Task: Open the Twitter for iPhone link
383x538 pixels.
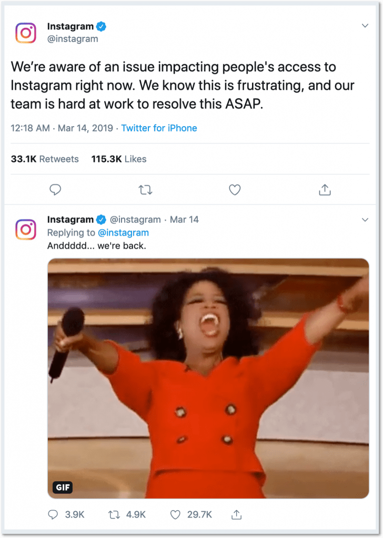Action: (x=159, y=128)
